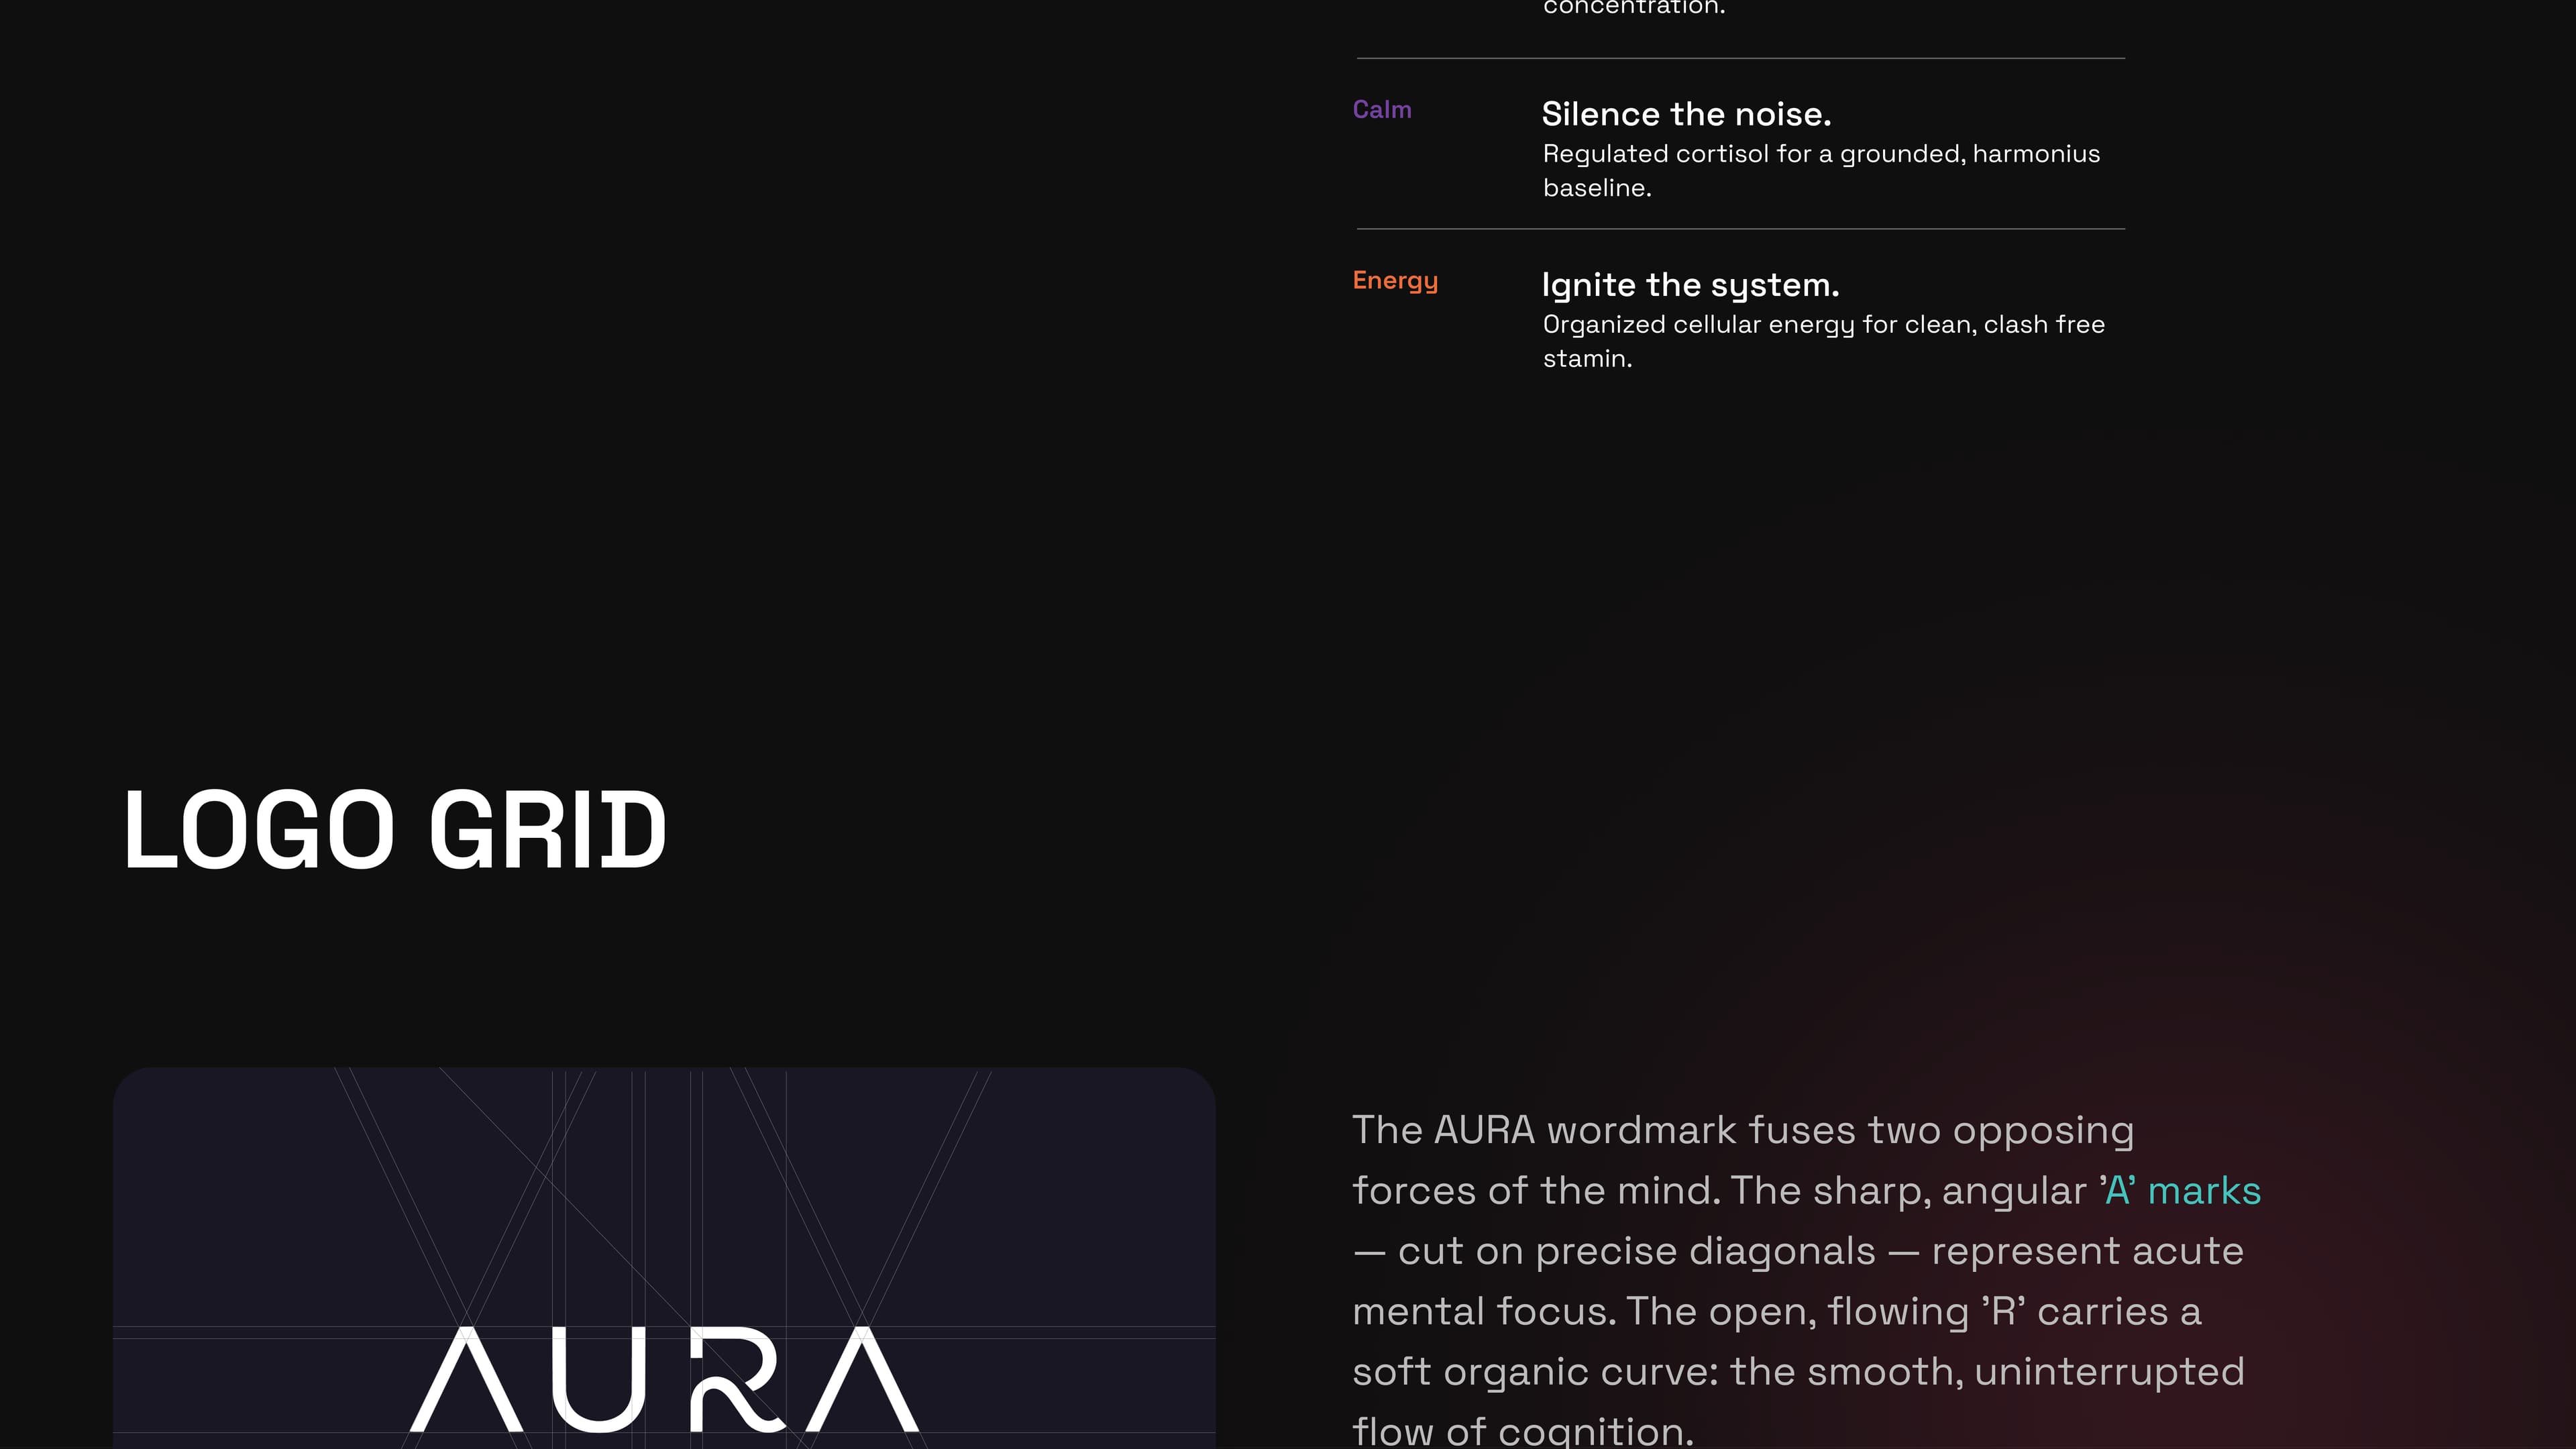Image resolution: width=2576 pixels, height=1449 pixels.
Task: Select the heading 'Ignite the system.'
Action: (x=1690, y=285)
